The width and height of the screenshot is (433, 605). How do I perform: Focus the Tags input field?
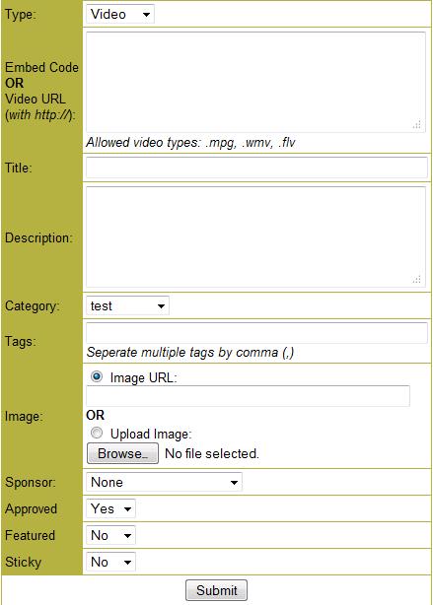click(x=256, y=333)
